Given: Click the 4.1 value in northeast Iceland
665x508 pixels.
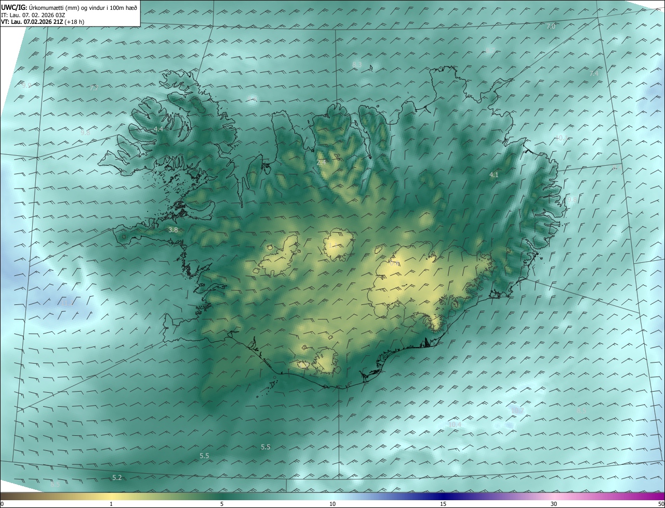Looking at the screenshot, I should click(494, 175).
